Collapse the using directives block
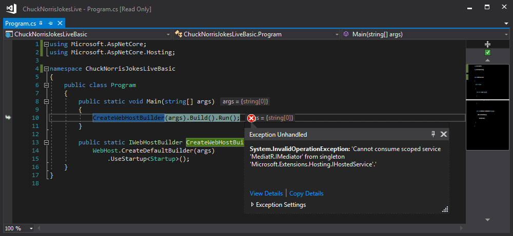Screen dimensions: 513x236 [x=46, y=45]
